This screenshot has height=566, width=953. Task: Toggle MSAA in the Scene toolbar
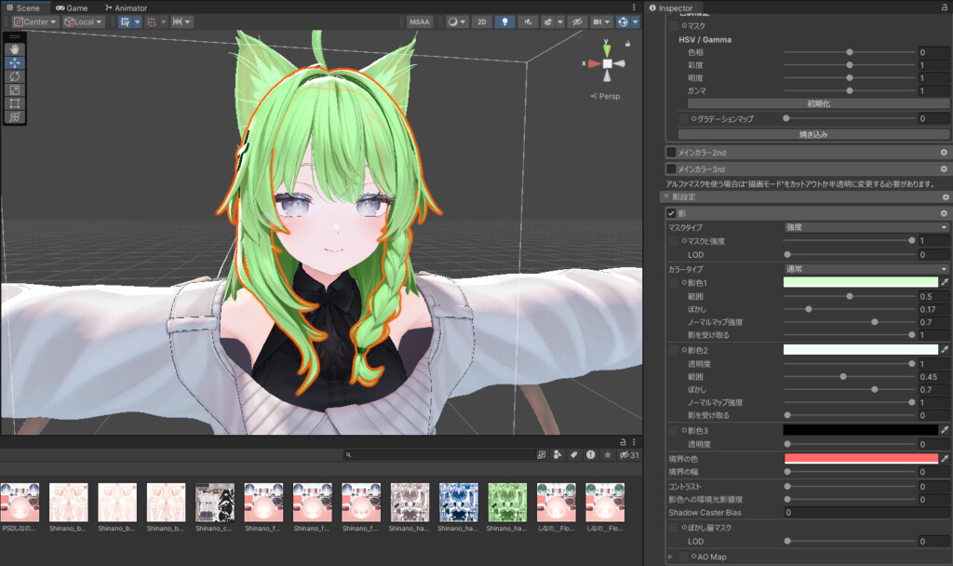coord(420,22)
